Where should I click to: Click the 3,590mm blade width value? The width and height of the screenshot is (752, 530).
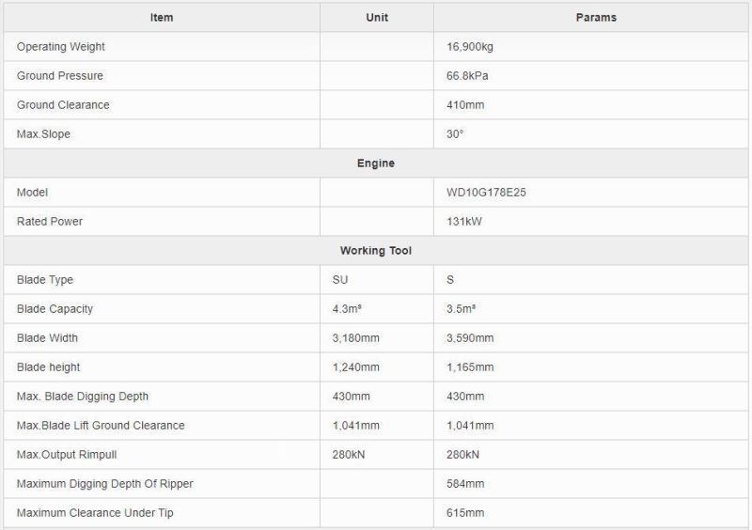pyautogui.click(x=470, y=338)
